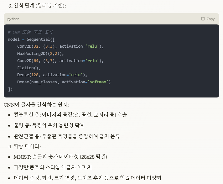Click bullet 'MNIST: 손글씨 숫자 데이터셋 (28x28 픽셀)'
The image size is (223, 184).
(x=60, y=157)
